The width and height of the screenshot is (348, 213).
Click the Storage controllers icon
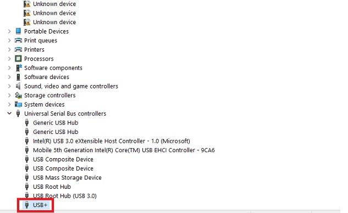[18, 96]
